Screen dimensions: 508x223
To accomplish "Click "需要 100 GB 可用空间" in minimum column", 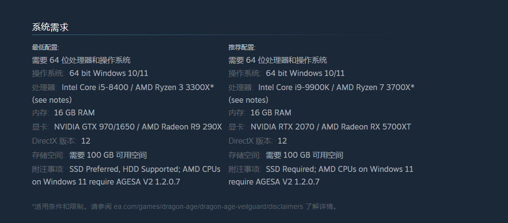I will coord(108,155).
